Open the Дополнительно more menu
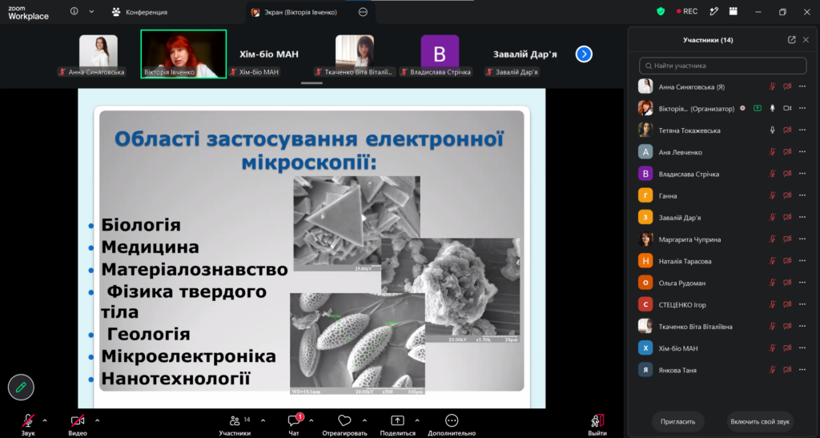The height and width of the screenshot is (438, 820). click(x=452, y=424)
